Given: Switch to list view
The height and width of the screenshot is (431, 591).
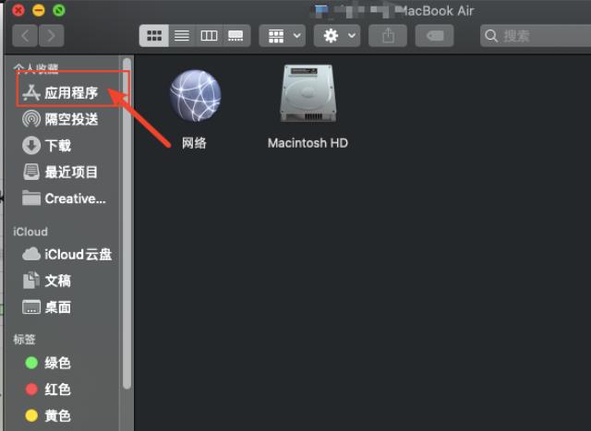Looking at the screenshot, I should 182,36.
